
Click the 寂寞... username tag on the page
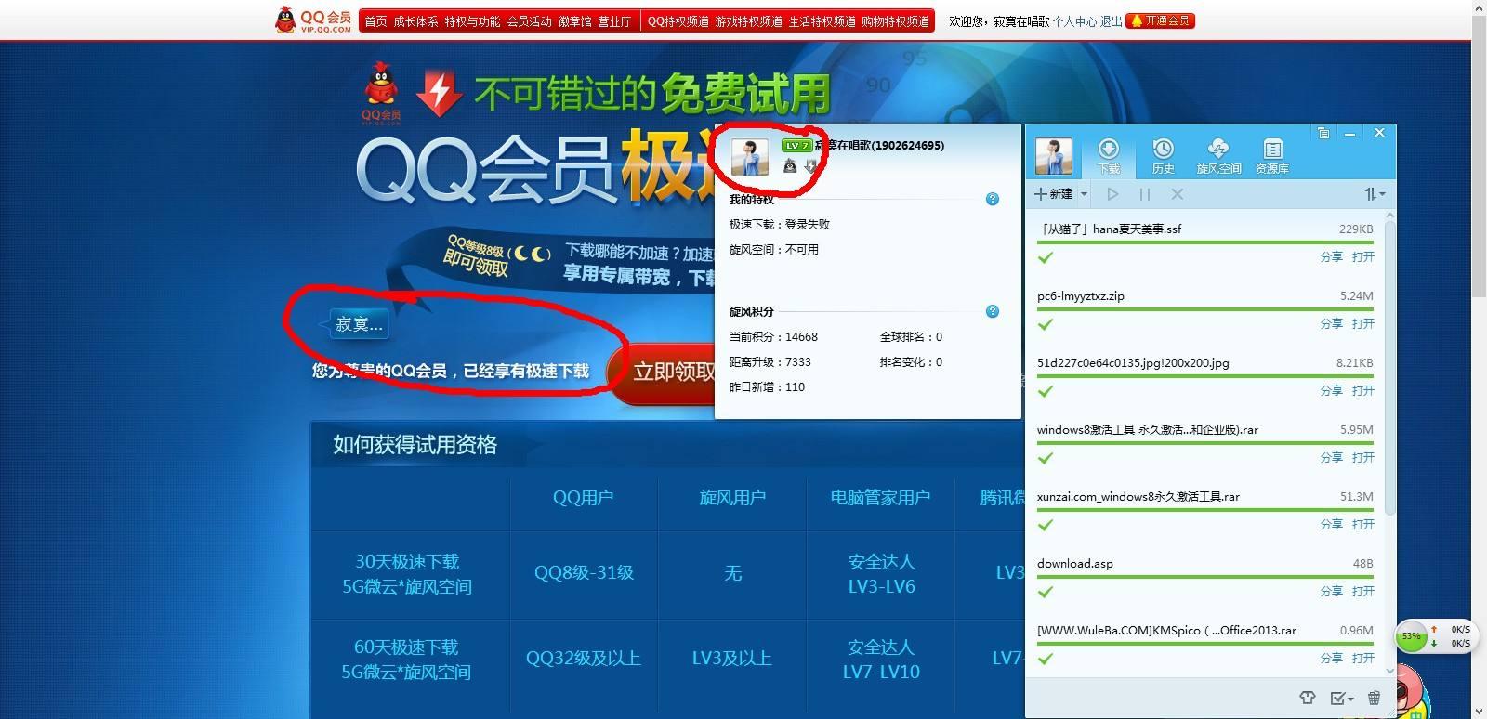[357, 324]
